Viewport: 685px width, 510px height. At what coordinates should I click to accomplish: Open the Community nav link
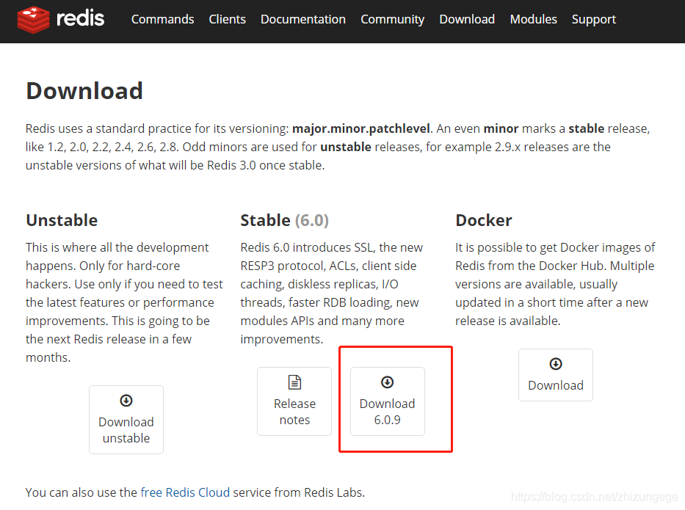point(392,20)
